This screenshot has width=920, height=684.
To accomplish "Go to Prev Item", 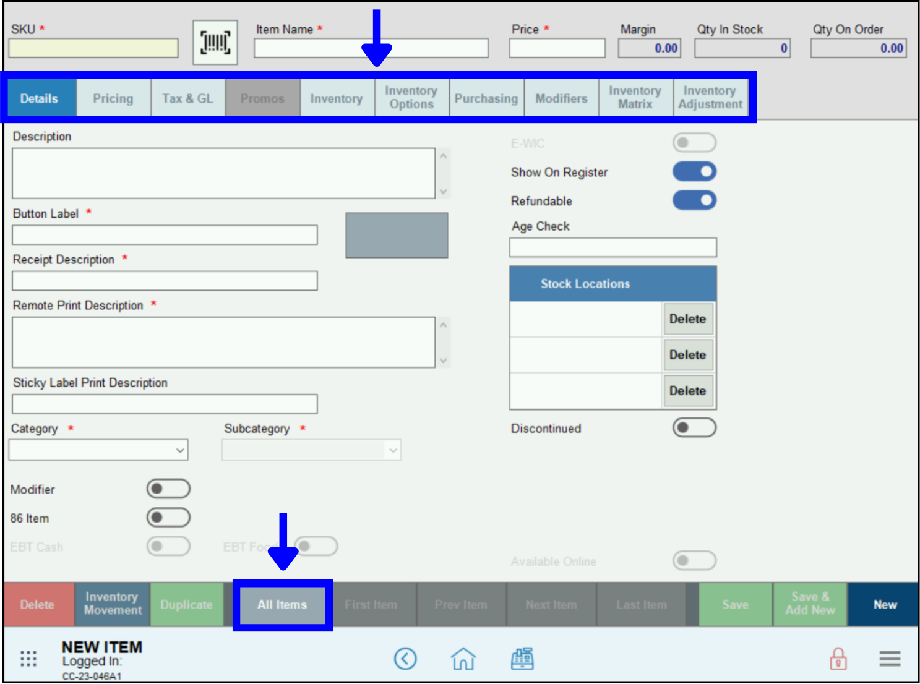I will pyautogui.click(x=462, y=604).
